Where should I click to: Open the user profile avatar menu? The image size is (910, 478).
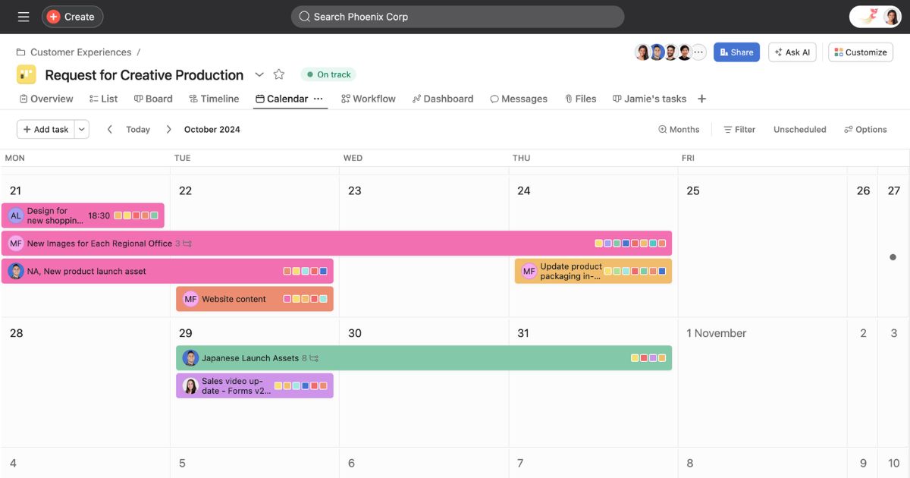coord(892,17)
